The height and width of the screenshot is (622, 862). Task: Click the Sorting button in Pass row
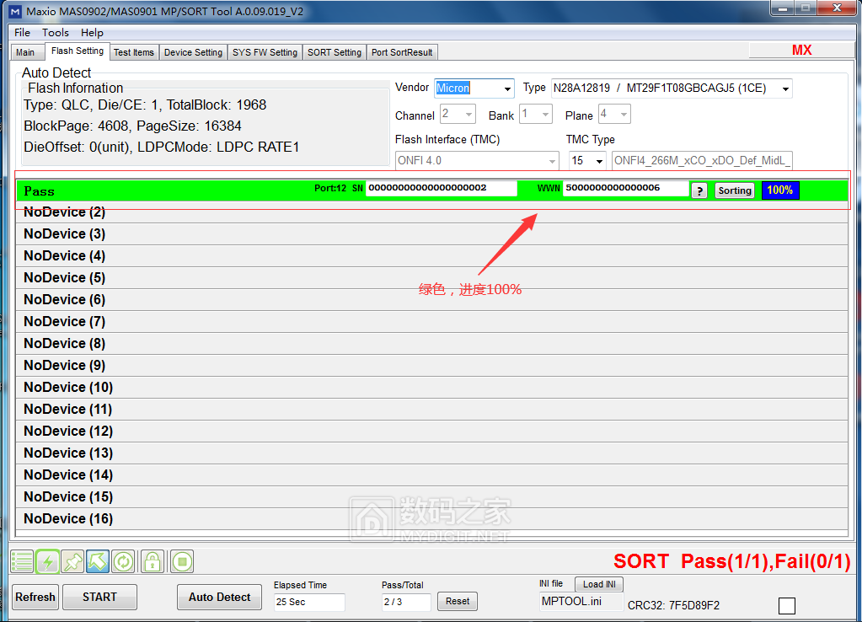pos(735,190)
